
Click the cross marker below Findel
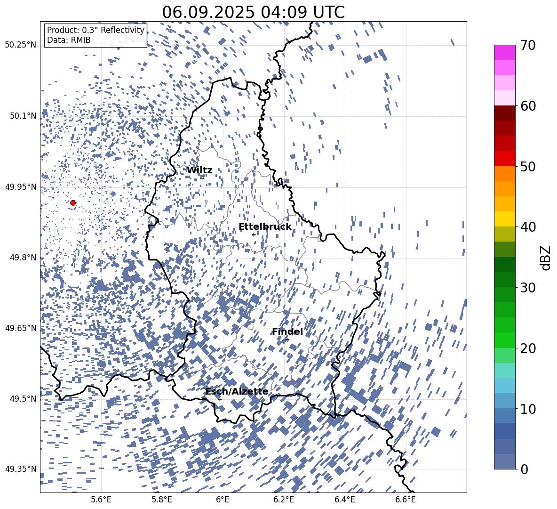click(287, 340)
